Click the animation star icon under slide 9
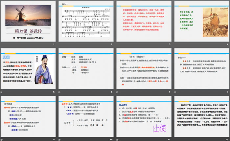This screenshot has width=230, height=141. click(2, 140)
